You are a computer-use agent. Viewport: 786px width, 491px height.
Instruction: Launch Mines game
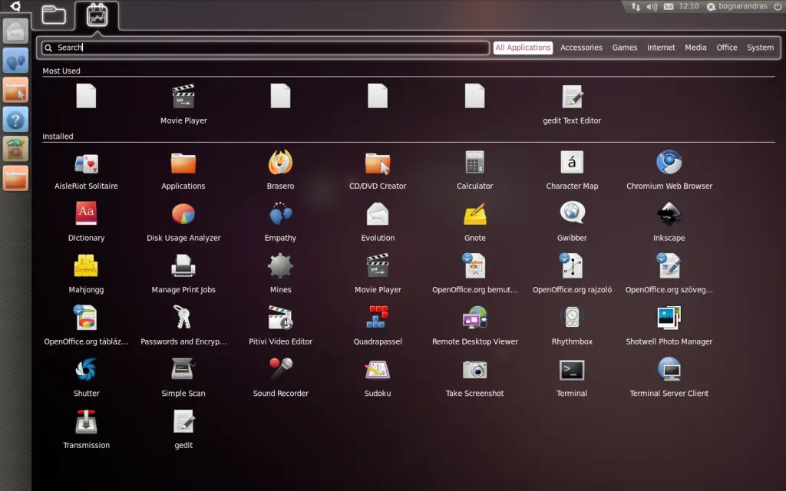coord(280,274)
